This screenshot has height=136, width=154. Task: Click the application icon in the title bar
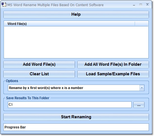click(x=4, y=4)
